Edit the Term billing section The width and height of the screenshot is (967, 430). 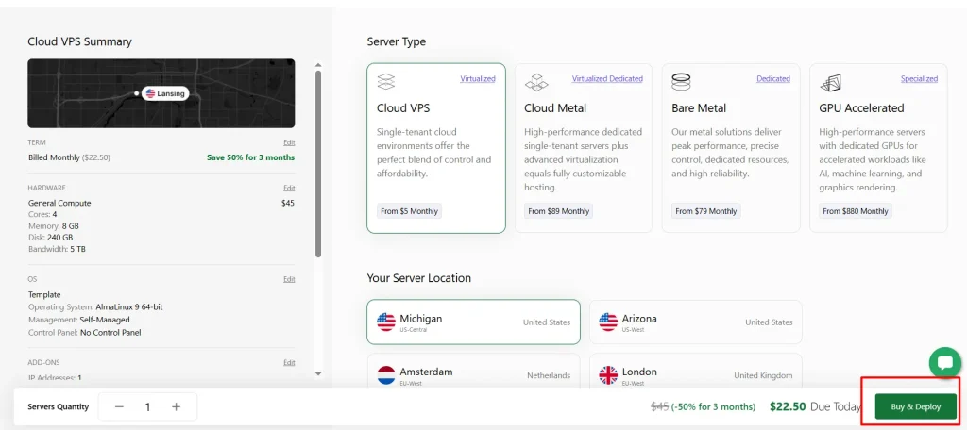point(289,142)
